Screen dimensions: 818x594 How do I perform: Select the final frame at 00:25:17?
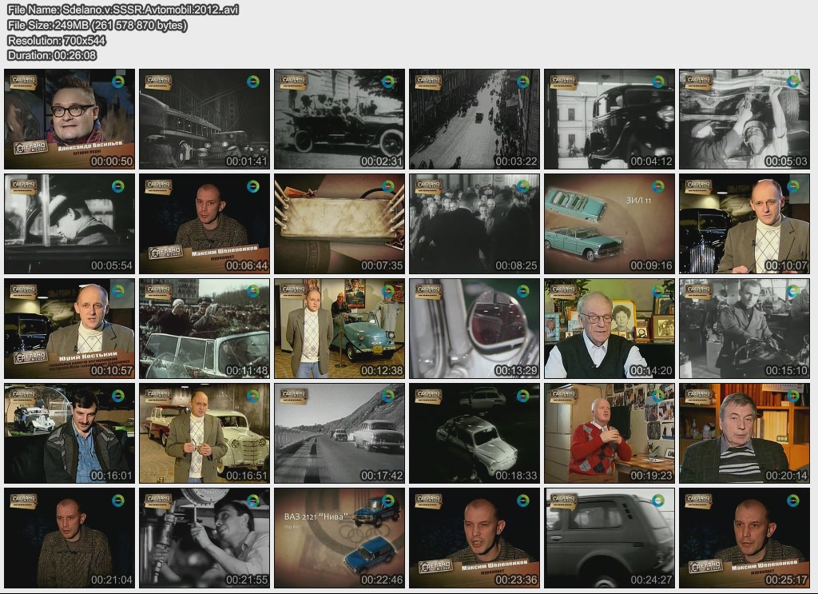point(744,538)
